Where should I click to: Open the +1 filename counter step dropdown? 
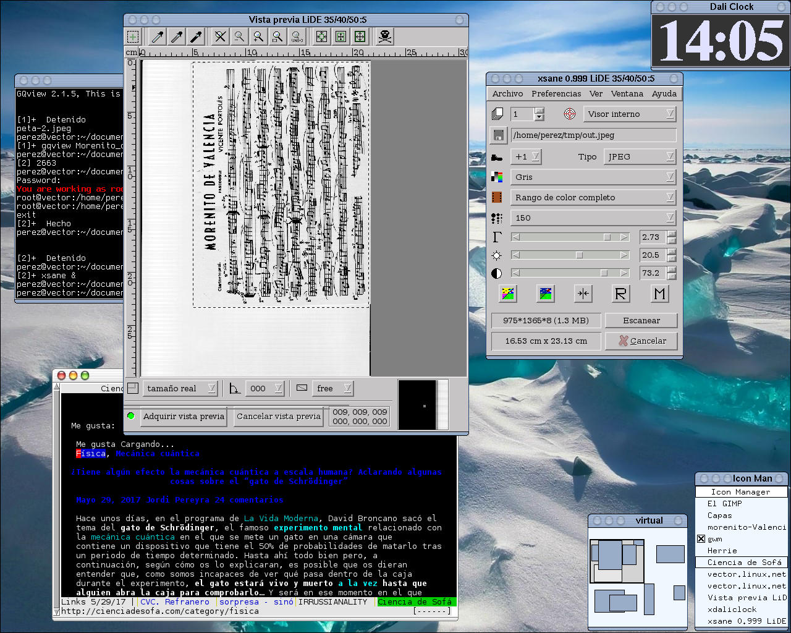[526, 156]
